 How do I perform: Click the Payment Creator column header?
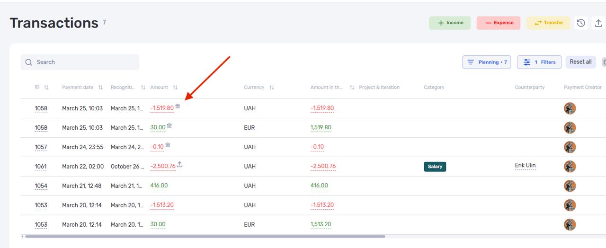pos(583,88)
